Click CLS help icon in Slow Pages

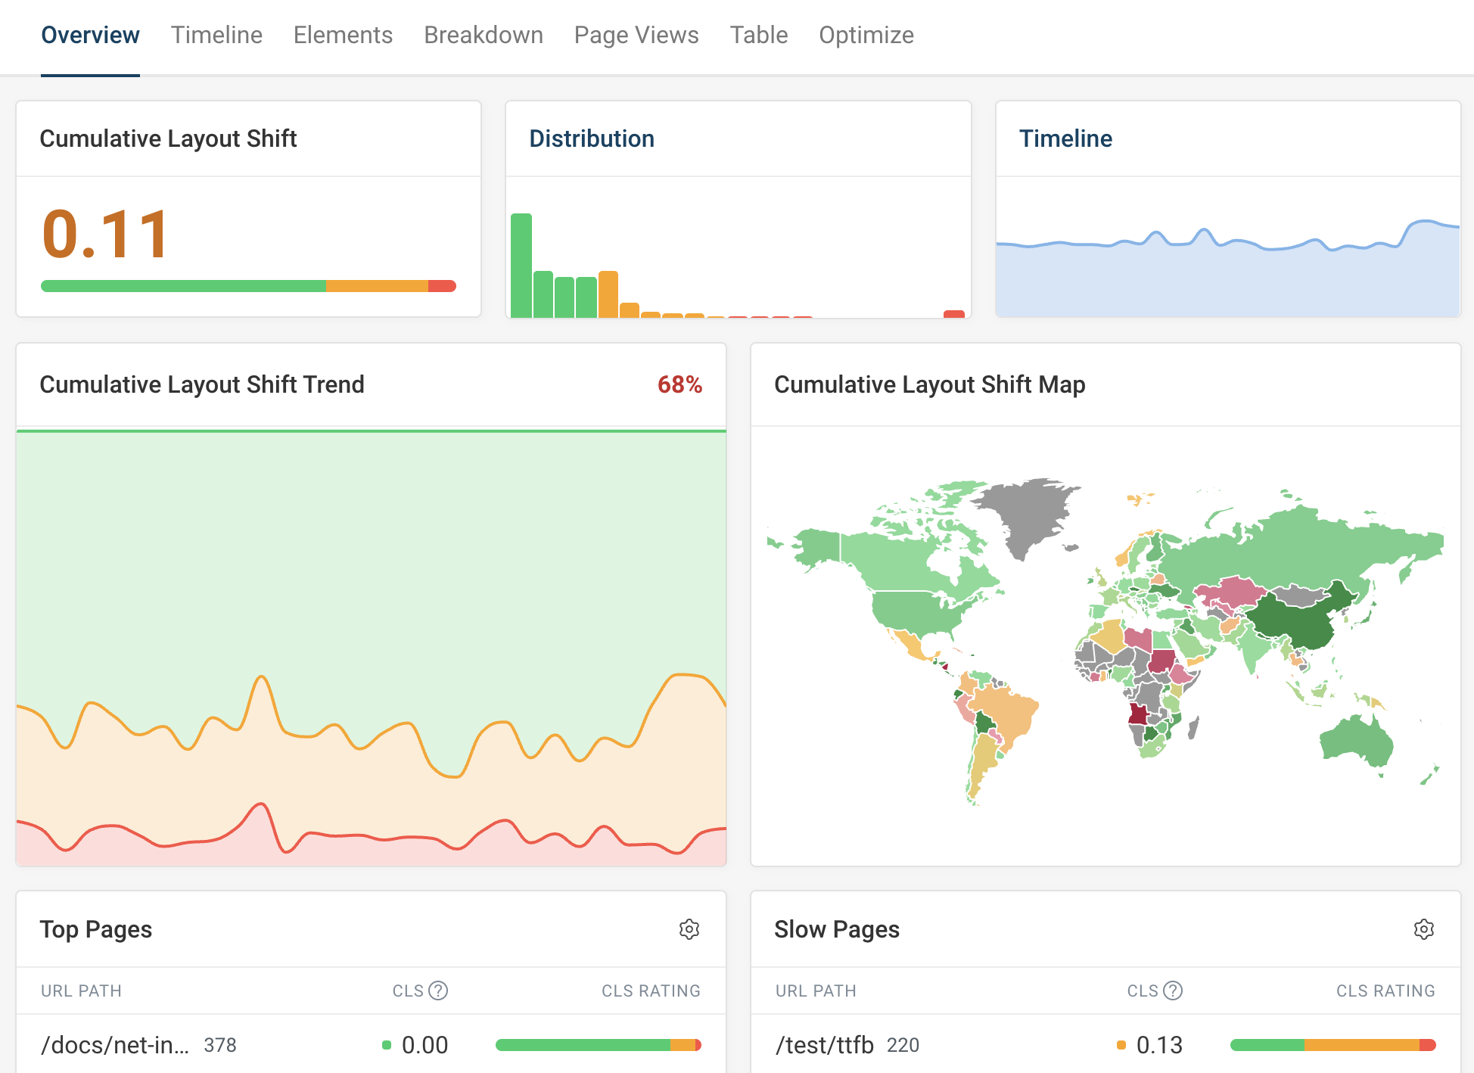(1173, 991)
